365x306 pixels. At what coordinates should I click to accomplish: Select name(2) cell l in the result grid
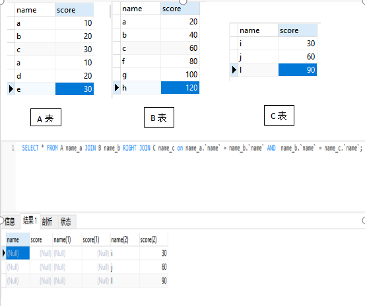click(125, 281)
